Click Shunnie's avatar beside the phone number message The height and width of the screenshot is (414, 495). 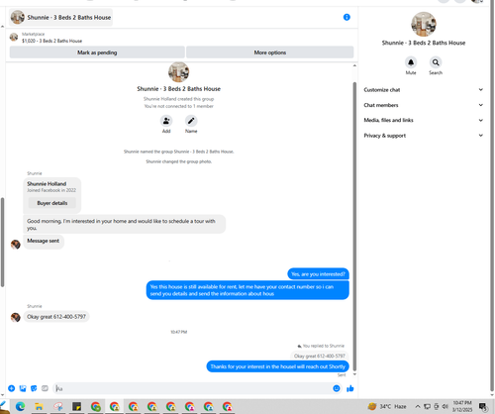pos(16,317)
